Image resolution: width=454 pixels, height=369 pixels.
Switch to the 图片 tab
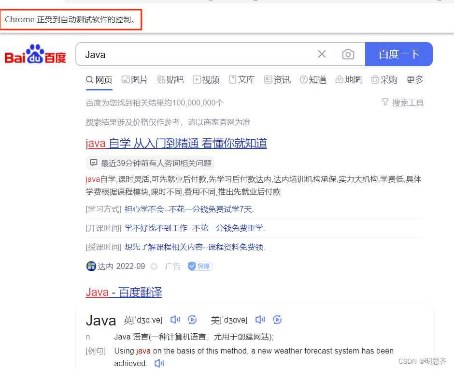(x=135, y=80)
